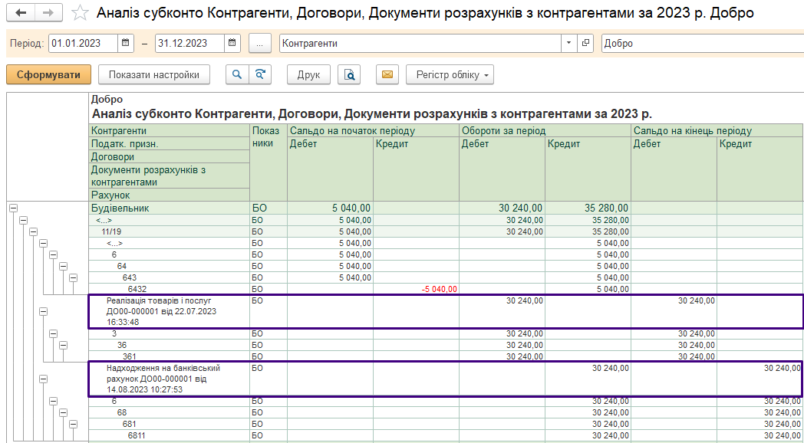Open print preview icon next to Друк
This screenshot has width=804, height=443.
pos(349,75)
